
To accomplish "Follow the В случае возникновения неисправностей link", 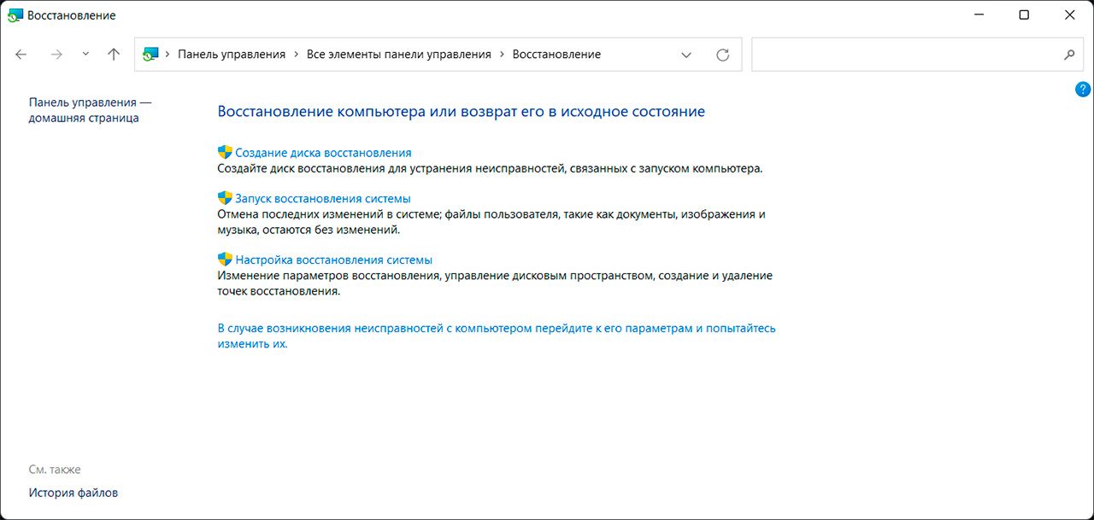I will tap(496, 329).
